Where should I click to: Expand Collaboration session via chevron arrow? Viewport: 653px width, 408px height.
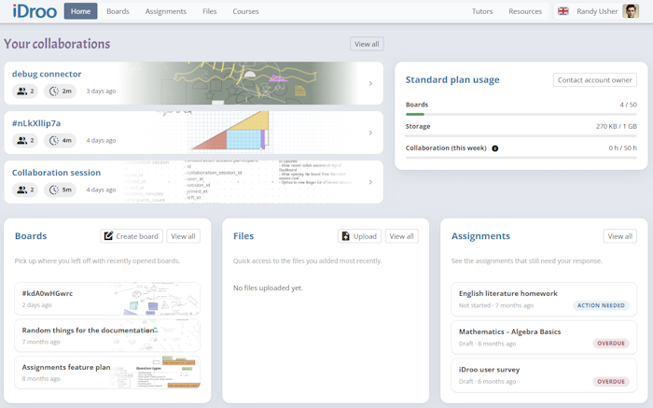tap(370, 182)
